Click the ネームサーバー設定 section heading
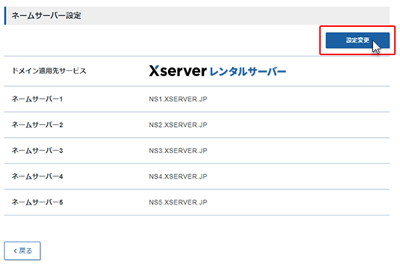The height and width of the screenshot is (267, 400). [x=46, y=15]
